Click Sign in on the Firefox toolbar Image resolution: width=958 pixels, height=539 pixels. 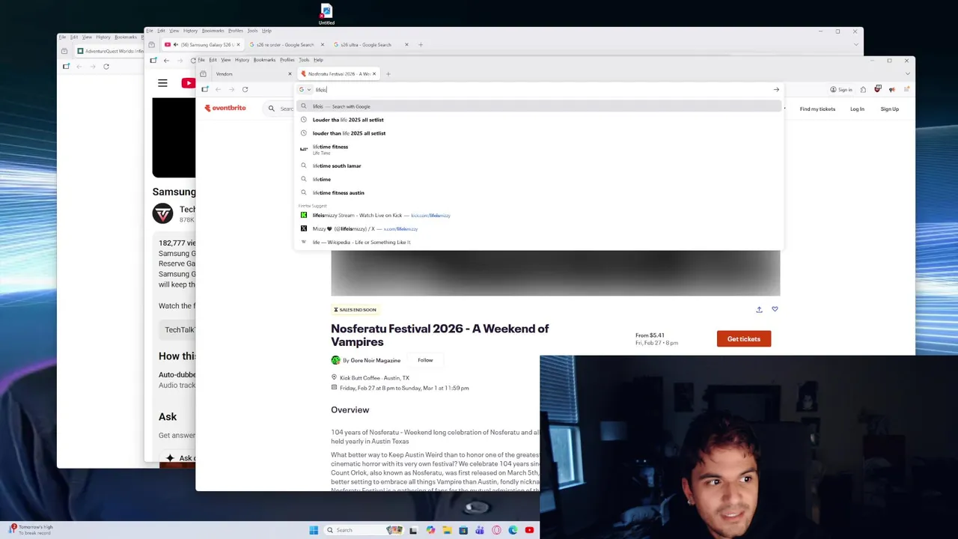coord(841,90)
